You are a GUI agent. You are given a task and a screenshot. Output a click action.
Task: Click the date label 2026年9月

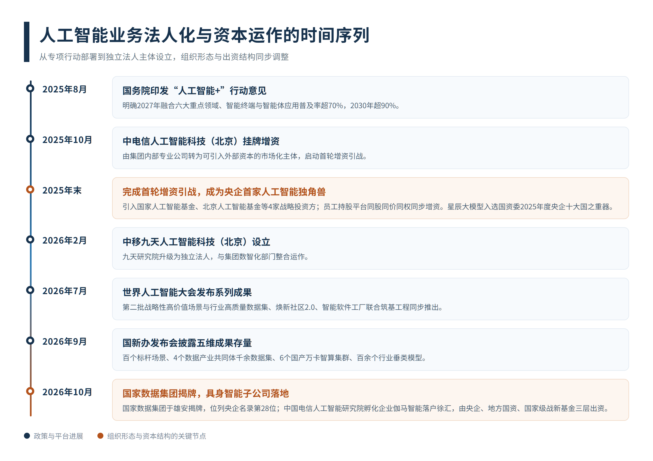coord(64,341)
